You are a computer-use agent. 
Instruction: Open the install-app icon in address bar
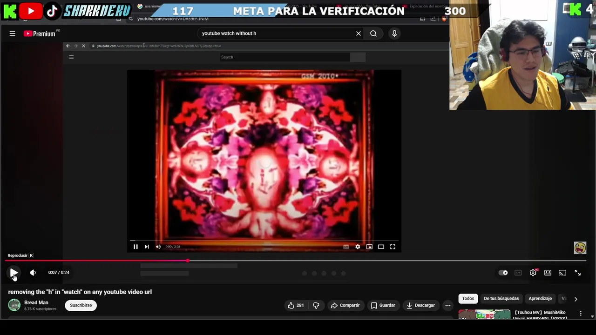(x=422, y=19)
